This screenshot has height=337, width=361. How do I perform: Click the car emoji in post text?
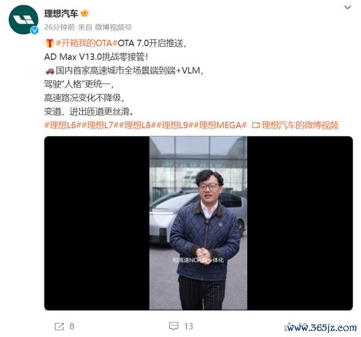click(50, 71)
